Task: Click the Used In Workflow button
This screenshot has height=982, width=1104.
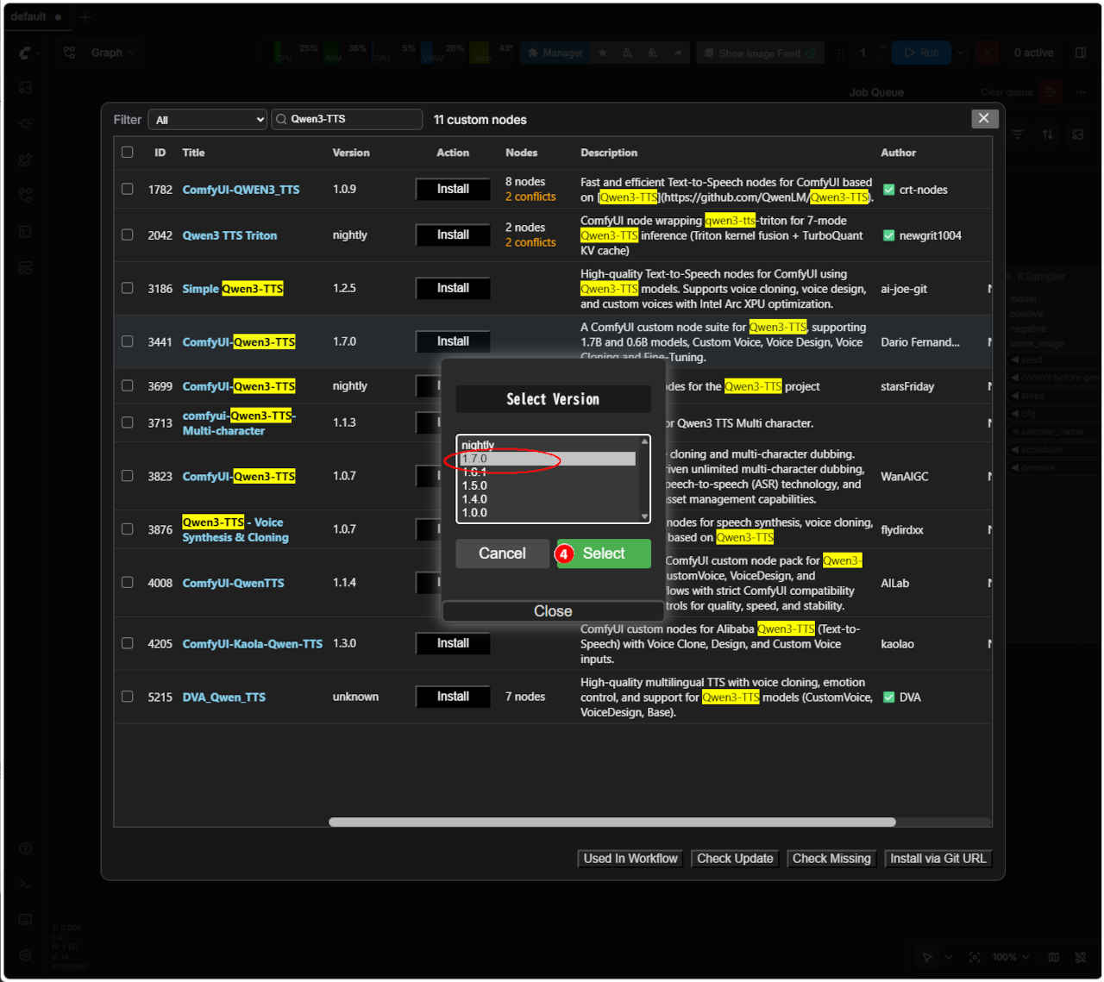Action: point(630,859)
